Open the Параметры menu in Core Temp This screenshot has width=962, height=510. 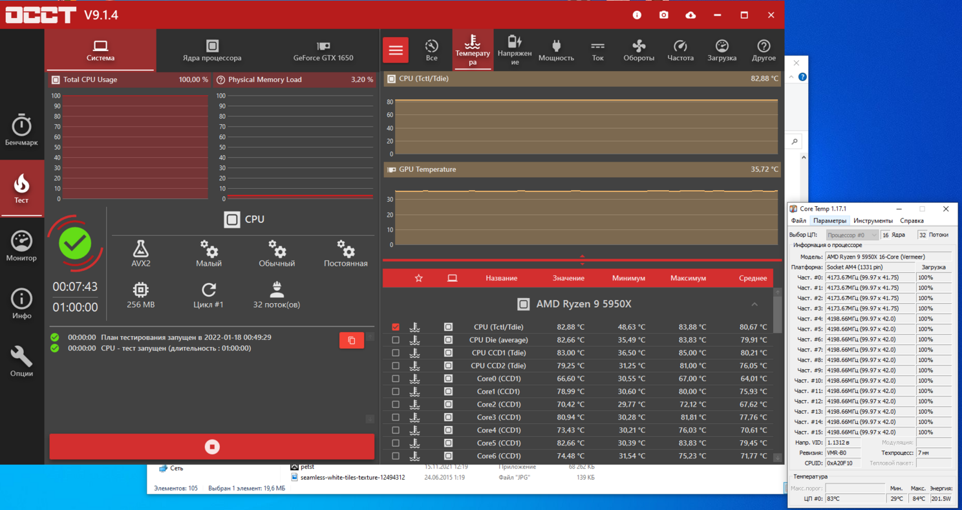(829, 221)
